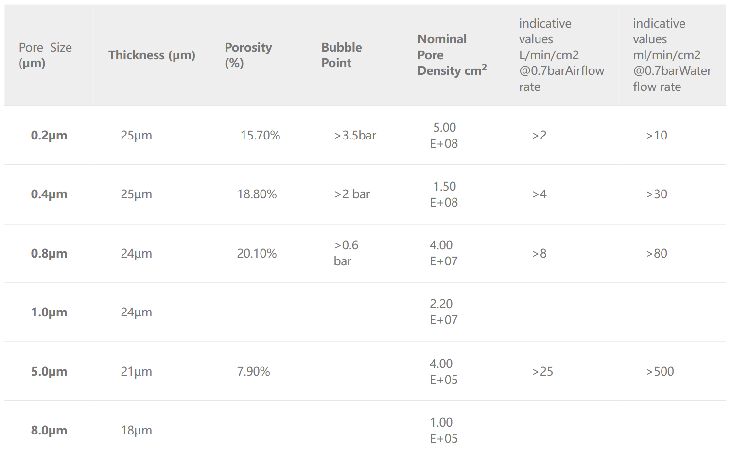Select the Bubble Point column header
This screenshot has height=451, width=732.
[342, 55]
